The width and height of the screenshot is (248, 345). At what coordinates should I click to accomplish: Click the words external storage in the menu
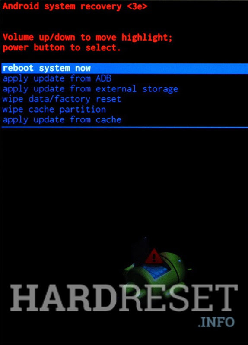pos(137,89)
